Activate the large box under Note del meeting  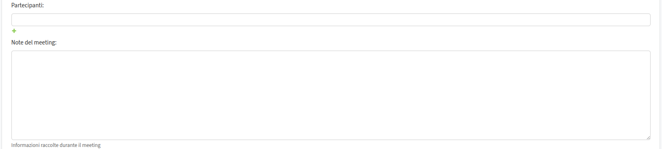pos(331,95)
